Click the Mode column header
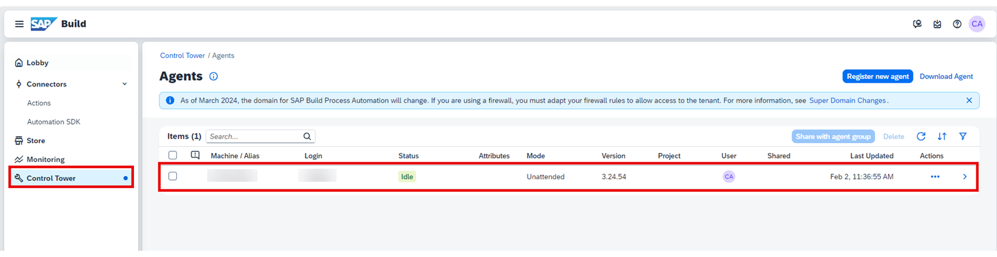Screen dimensions: 997x257 (536, 156)
